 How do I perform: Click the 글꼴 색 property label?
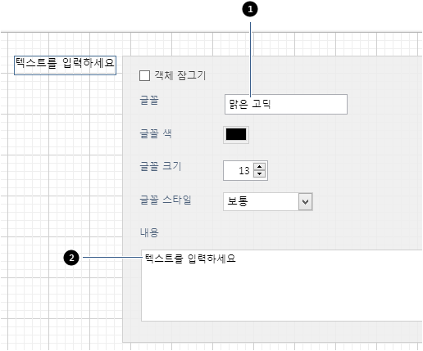pyautogui.click(x=156, y=134)
